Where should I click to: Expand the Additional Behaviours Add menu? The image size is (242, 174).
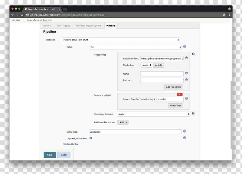point(123,122)
